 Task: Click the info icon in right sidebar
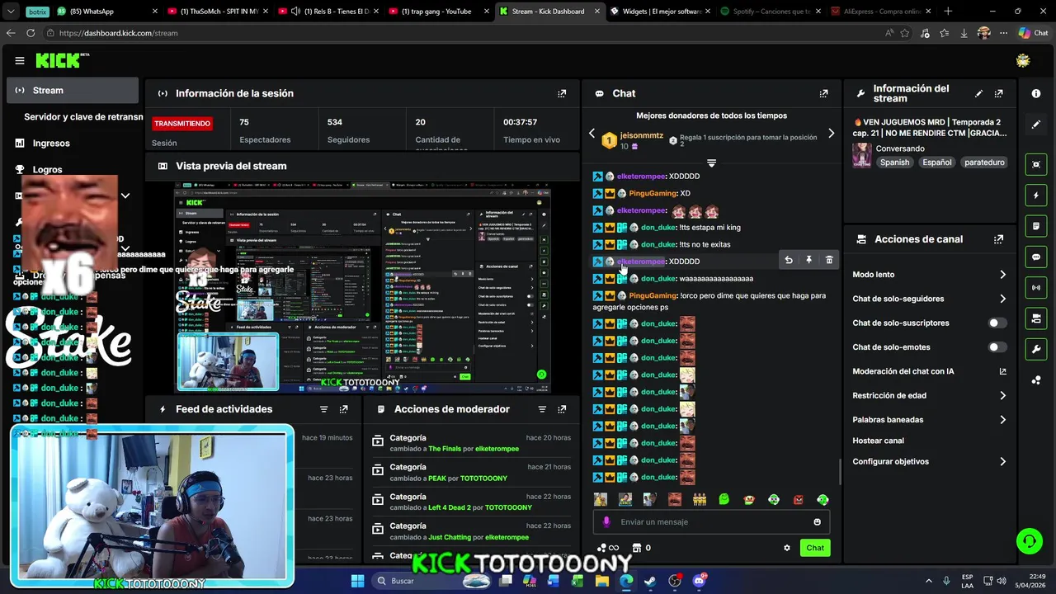1036,93
